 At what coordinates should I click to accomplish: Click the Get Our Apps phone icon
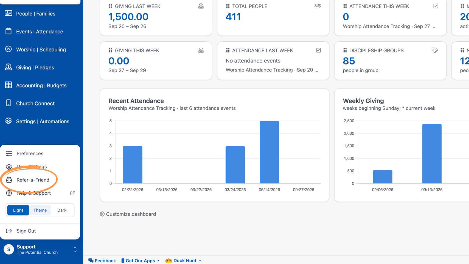tap(123, 260)
